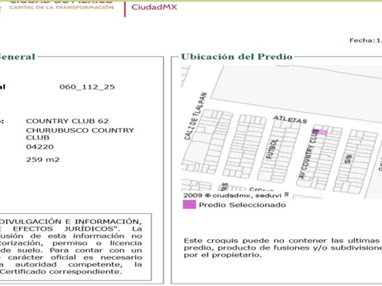Click the colony name 'CHURUBUSCO COUNTRY'
This screenshot has height=286, width=382.
(80, 130)
